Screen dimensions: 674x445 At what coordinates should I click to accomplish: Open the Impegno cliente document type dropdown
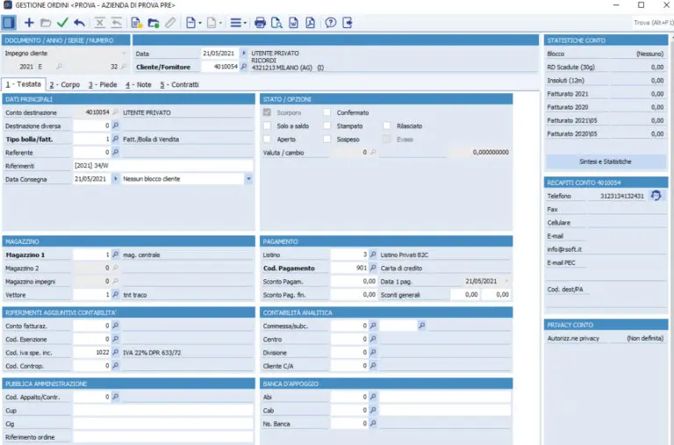[x=124, y=54]
